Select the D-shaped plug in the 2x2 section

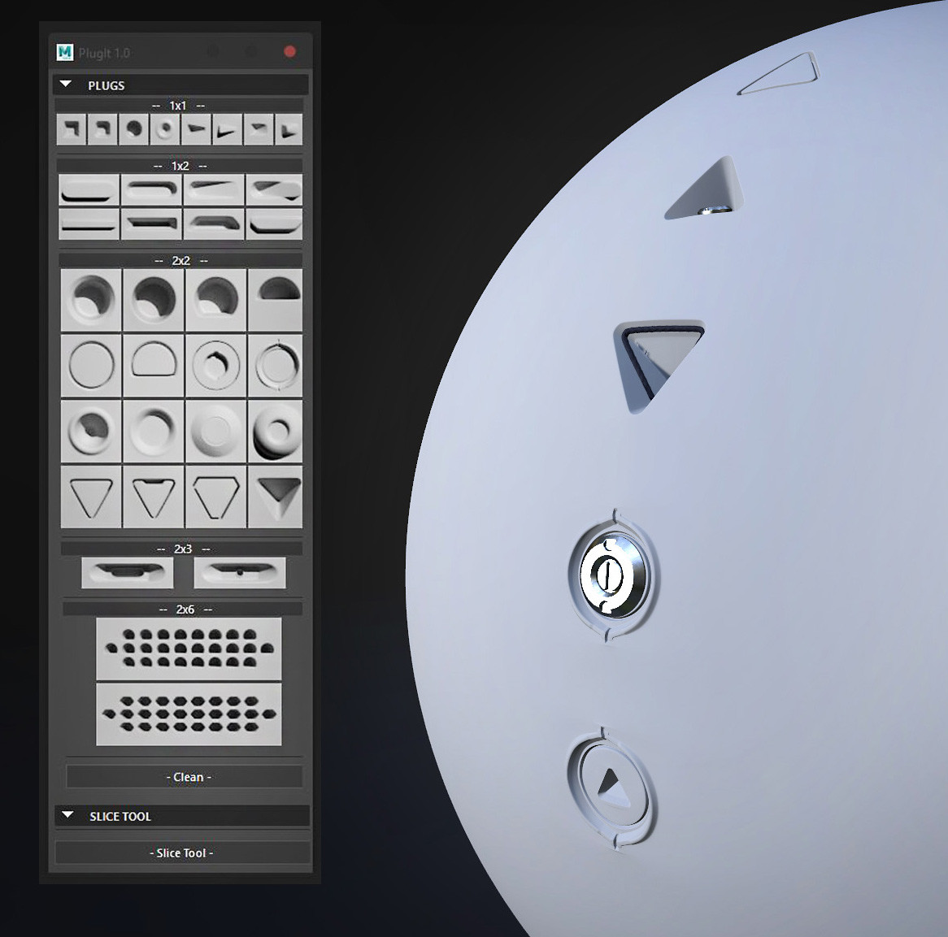154,364
